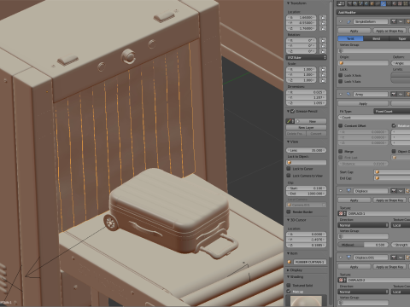Viewport: 410px width, 307px height.
Task: Open the properties editor type selector
Action: pyautogui.click(x=341, y=3)
